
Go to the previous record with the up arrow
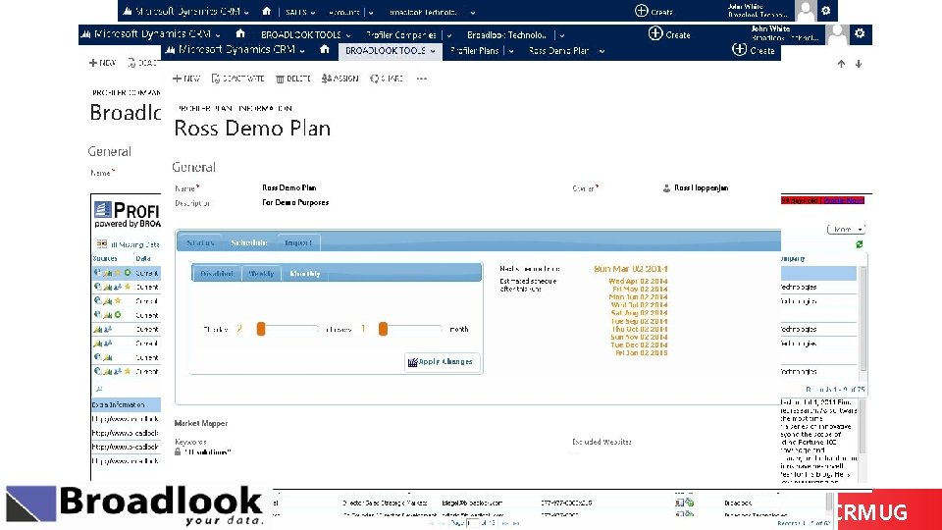[841, 64]
